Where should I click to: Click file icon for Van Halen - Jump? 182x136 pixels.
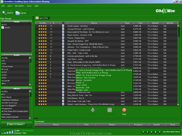63,59
